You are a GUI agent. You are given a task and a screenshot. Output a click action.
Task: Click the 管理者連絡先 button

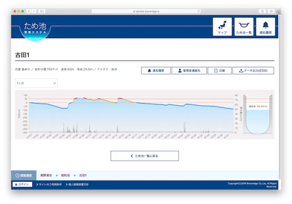(189, 71)
